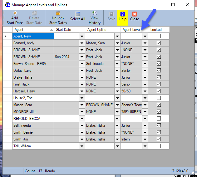Maximize the Manage Agent Levels window

pos(173,5)
